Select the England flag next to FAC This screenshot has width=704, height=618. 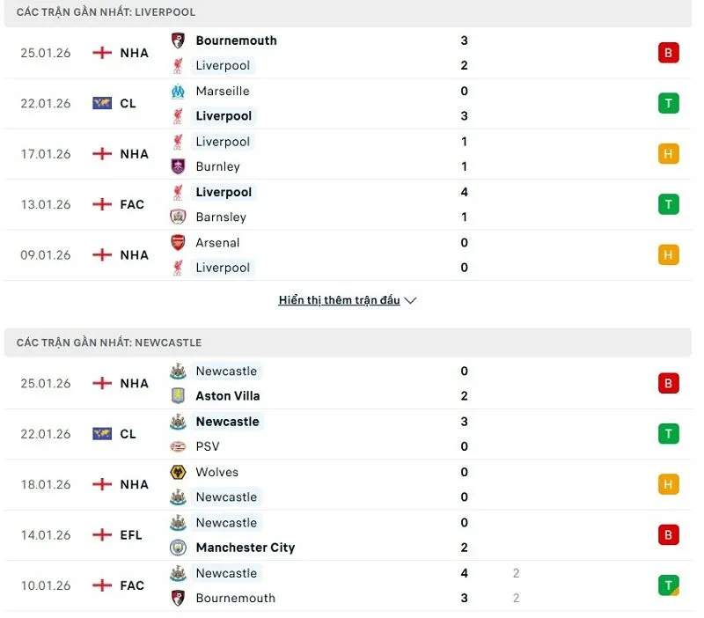[x=102, y=204]
